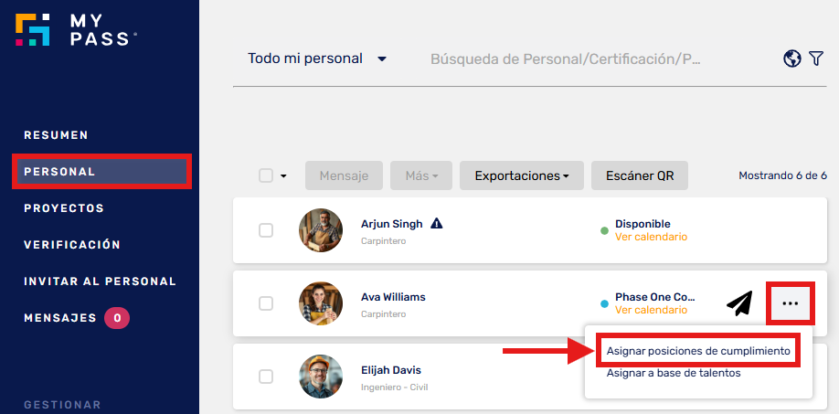Go to Proyectos in the sidebar

(x=64, y=208)
